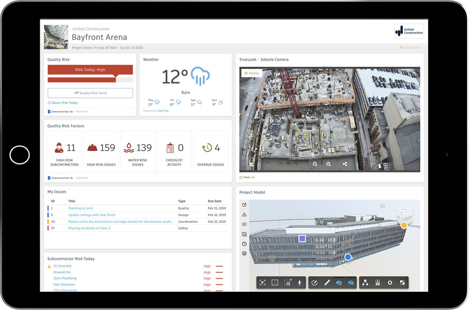Select the measure tool in the model toolbar
This screenshot has width=469, height=310.
(x=326, y=283)
